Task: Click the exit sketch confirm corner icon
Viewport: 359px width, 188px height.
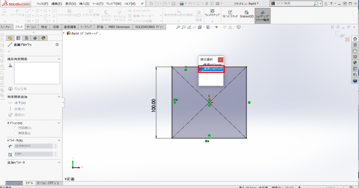Action: click(340, 34)
